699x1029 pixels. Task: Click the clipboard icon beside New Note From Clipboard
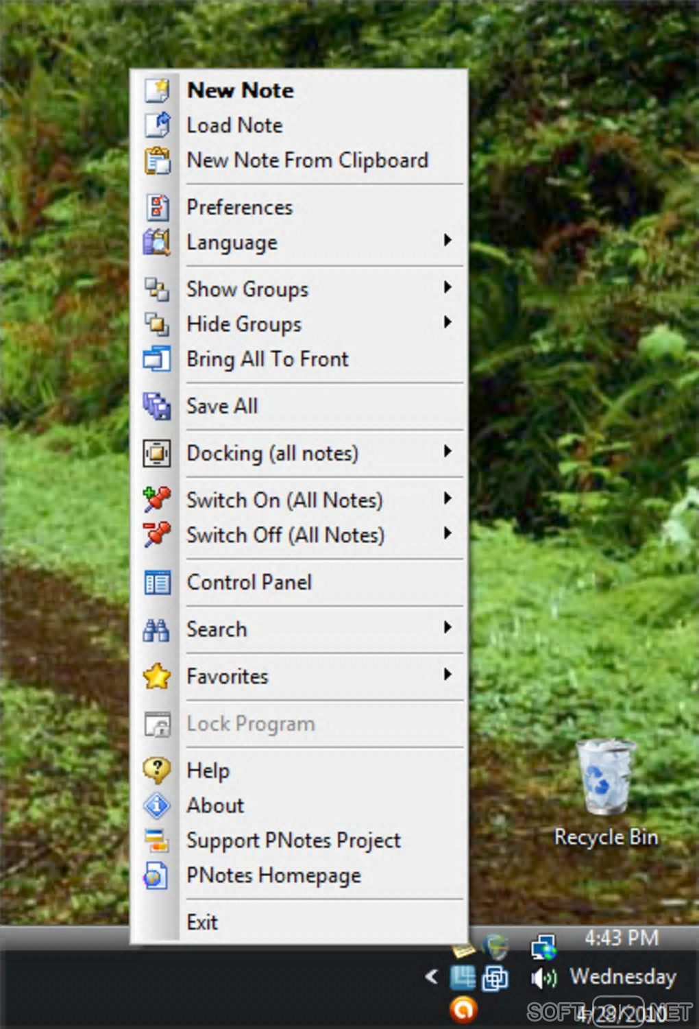coord(157,160)
